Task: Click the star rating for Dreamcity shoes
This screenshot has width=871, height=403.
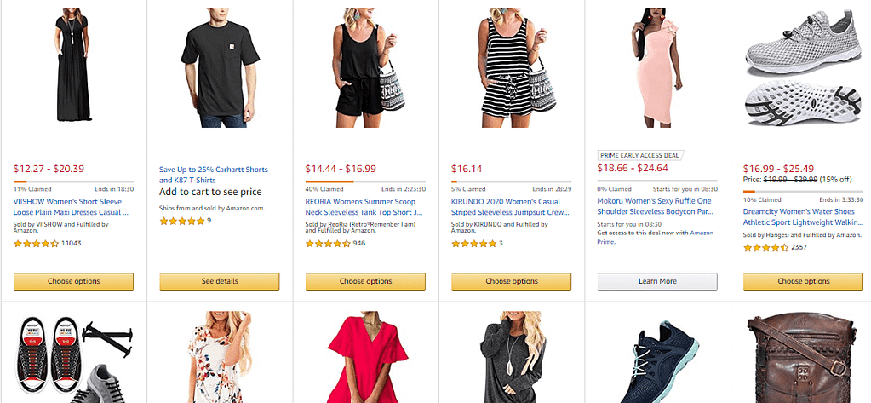Action: tap(765, 248)
